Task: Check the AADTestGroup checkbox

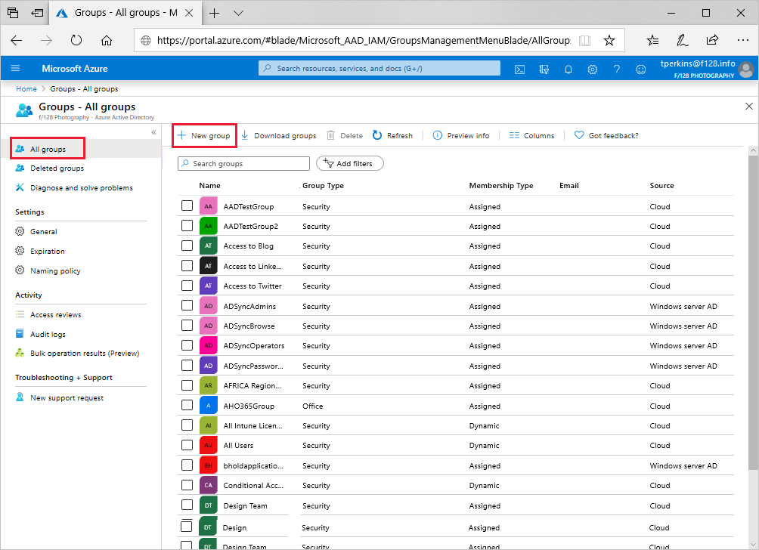Action: 187,206
